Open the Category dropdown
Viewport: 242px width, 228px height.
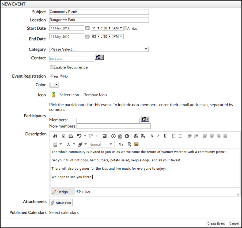[x=99, y=49]
